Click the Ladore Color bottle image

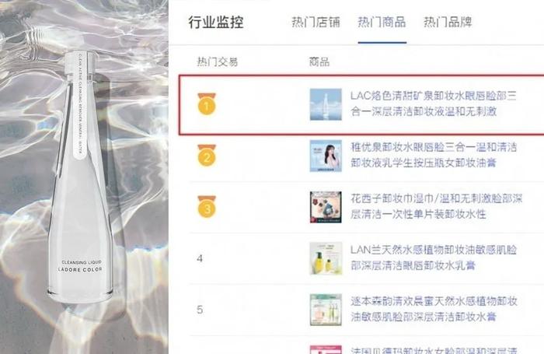click(x=81, y=177)
